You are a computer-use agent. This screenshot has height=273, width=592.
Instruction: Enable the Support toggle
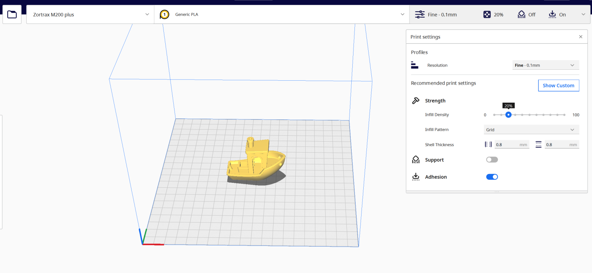coord(492,160)
